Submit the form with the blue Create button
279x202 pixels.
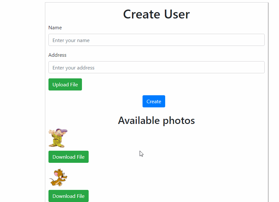coord(154,101)
